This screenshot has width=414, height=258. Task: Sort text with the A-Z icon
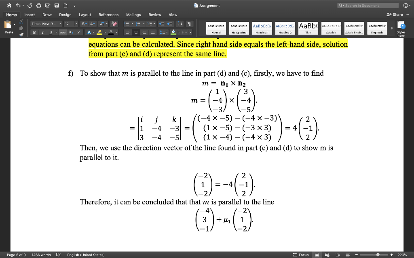point(180,24)
